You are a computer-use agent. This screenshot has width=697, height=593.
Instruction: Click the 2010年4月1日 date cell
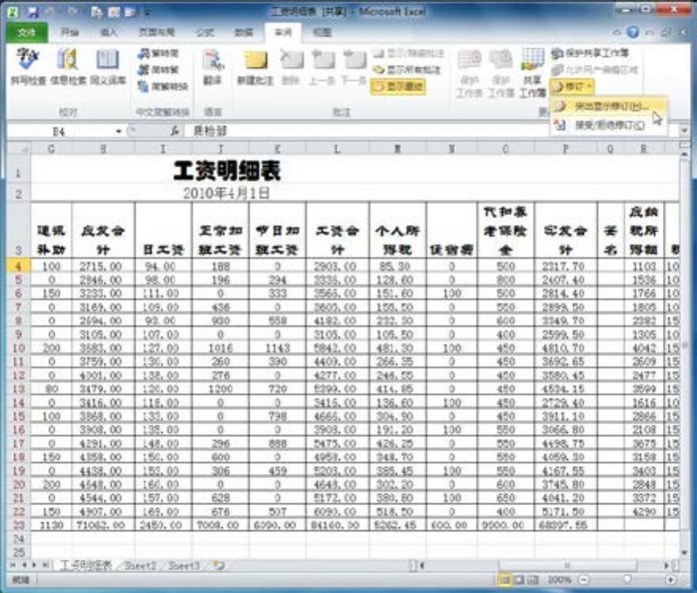tap(227, 193)
